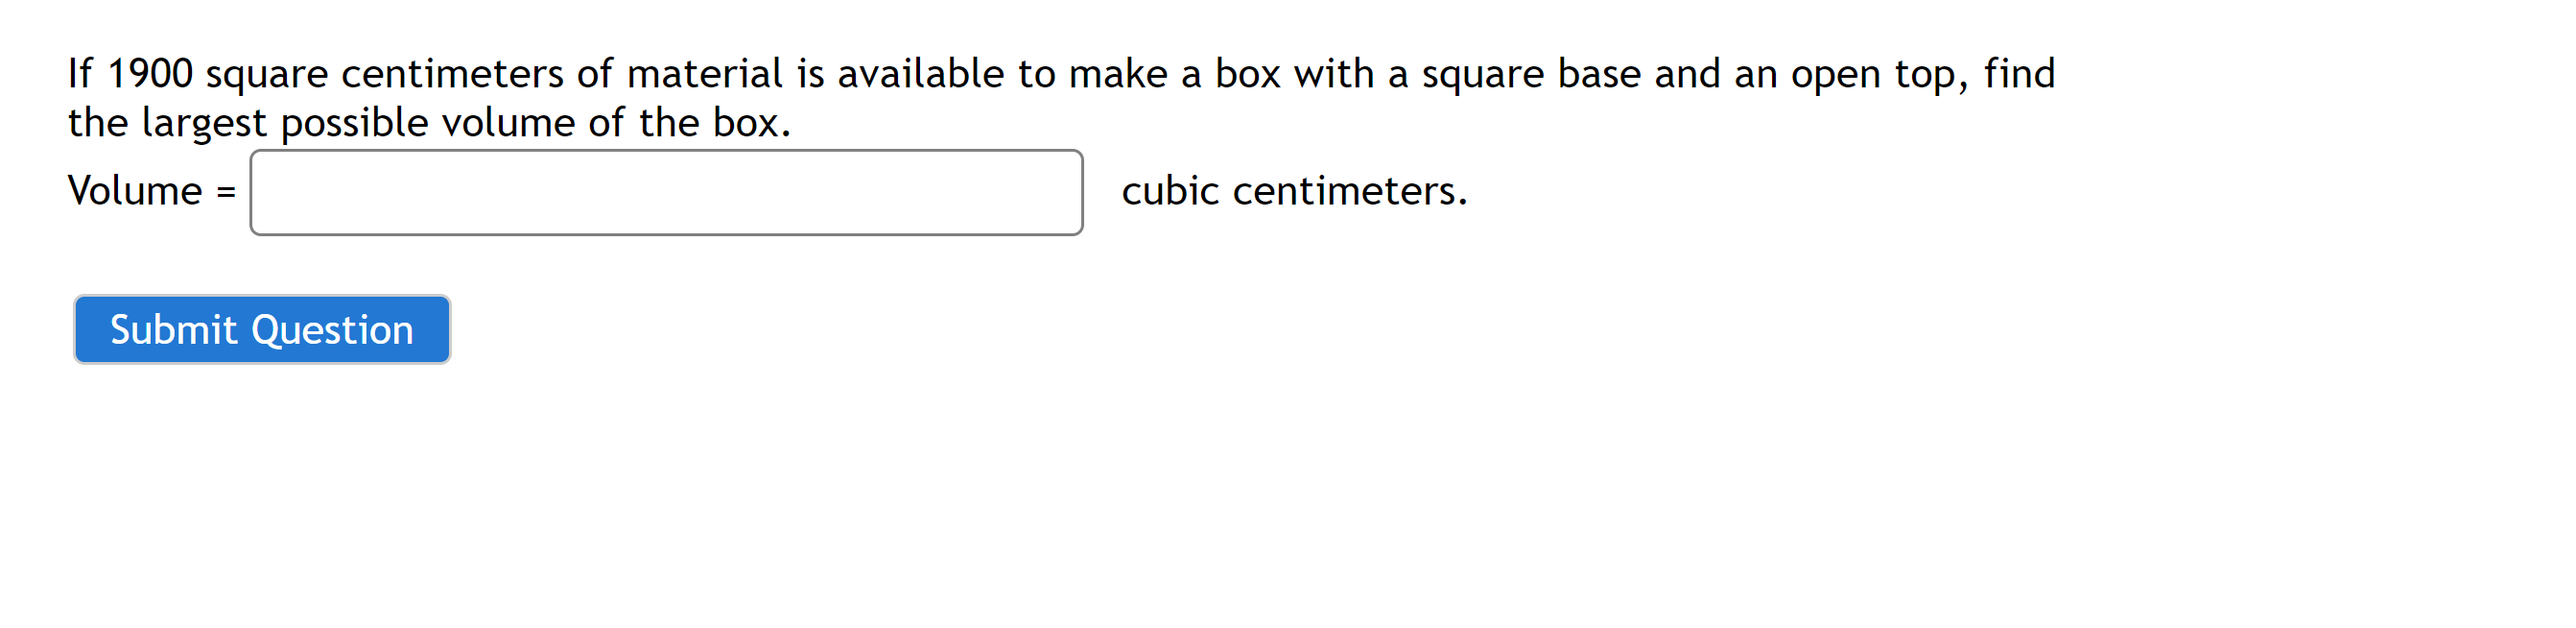
Task: Click the second line of the question
Action: coord(428,122)
